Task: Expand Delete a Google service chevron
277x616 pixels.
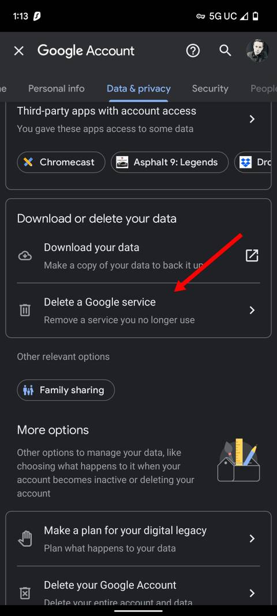Action: click(252, 311)
